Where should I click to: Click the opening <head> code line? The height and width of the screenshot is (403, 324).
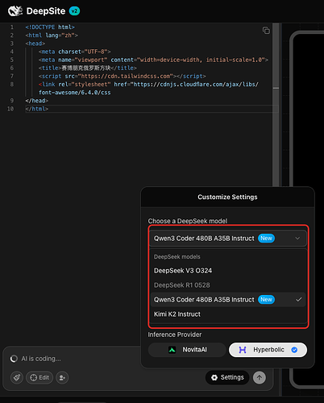tap(35, 44)
